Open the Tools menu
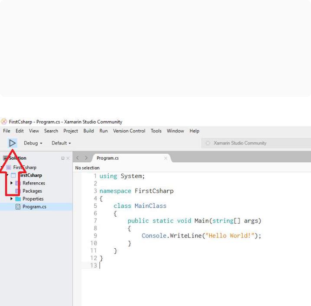This screenshot has height=306, width=311. 156,131
